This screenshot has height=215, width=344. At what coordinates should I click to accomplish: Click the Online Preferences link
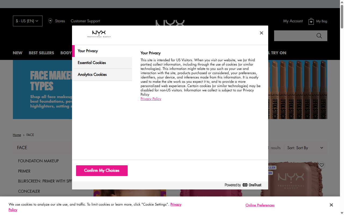(260, 205)
